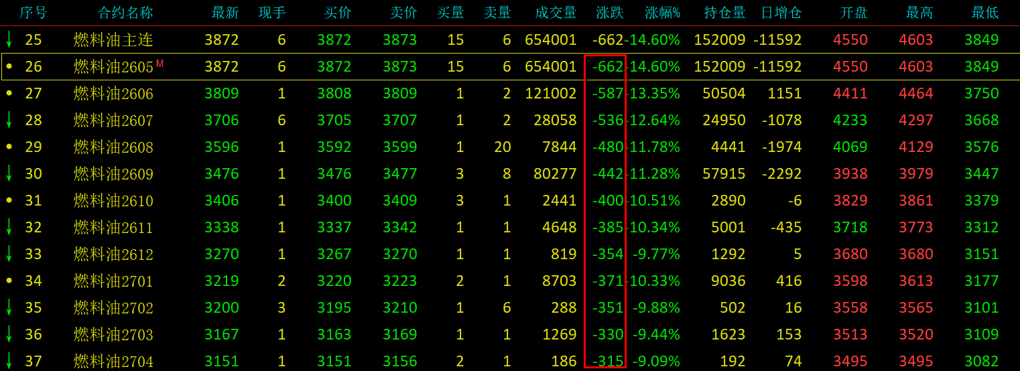Click the yellow dot beside row 29
Viewport: 1020px width, 371px height.
[x=9, y=147]
